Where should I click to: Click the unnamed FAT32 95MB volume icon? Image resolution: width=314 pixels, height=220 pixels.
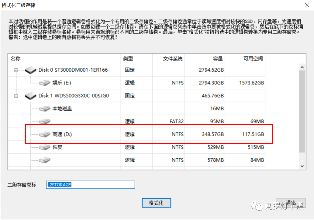pyautogui.click(x=44, y=121)
